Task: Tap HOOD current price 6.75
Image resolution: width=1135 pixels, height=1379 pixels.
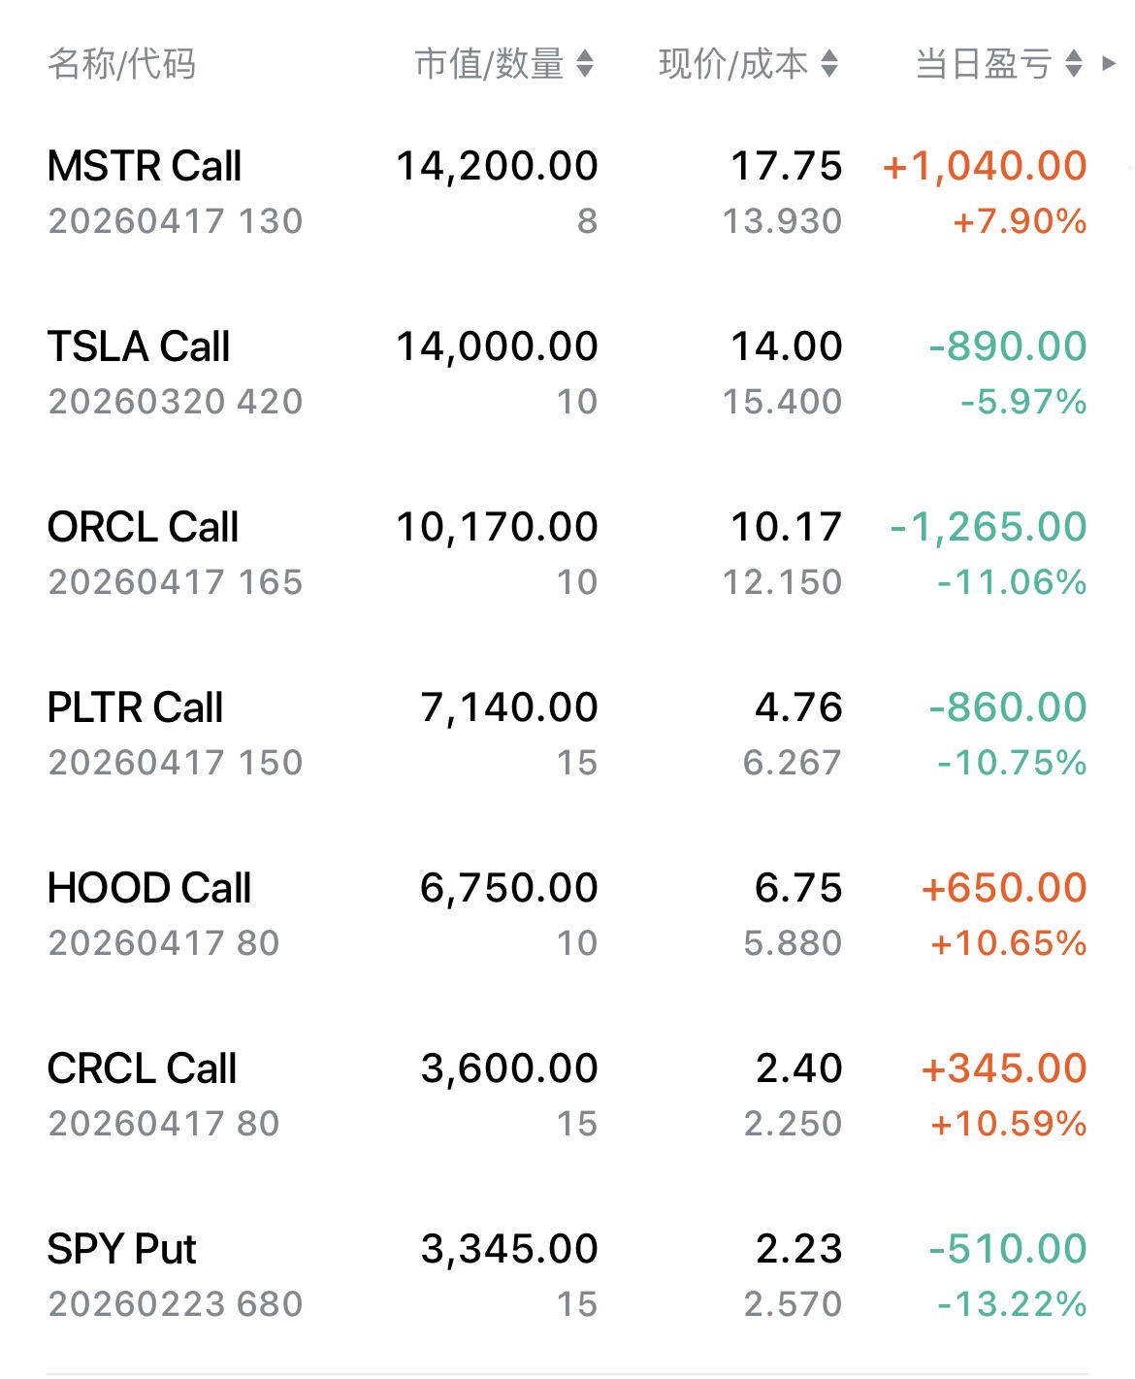Action: 798,889
